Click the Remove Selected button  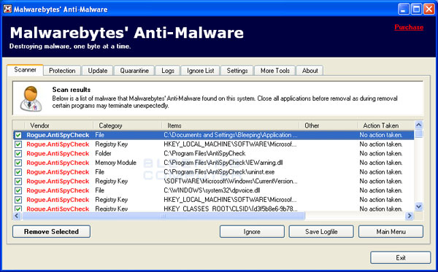tap(51, 232)
